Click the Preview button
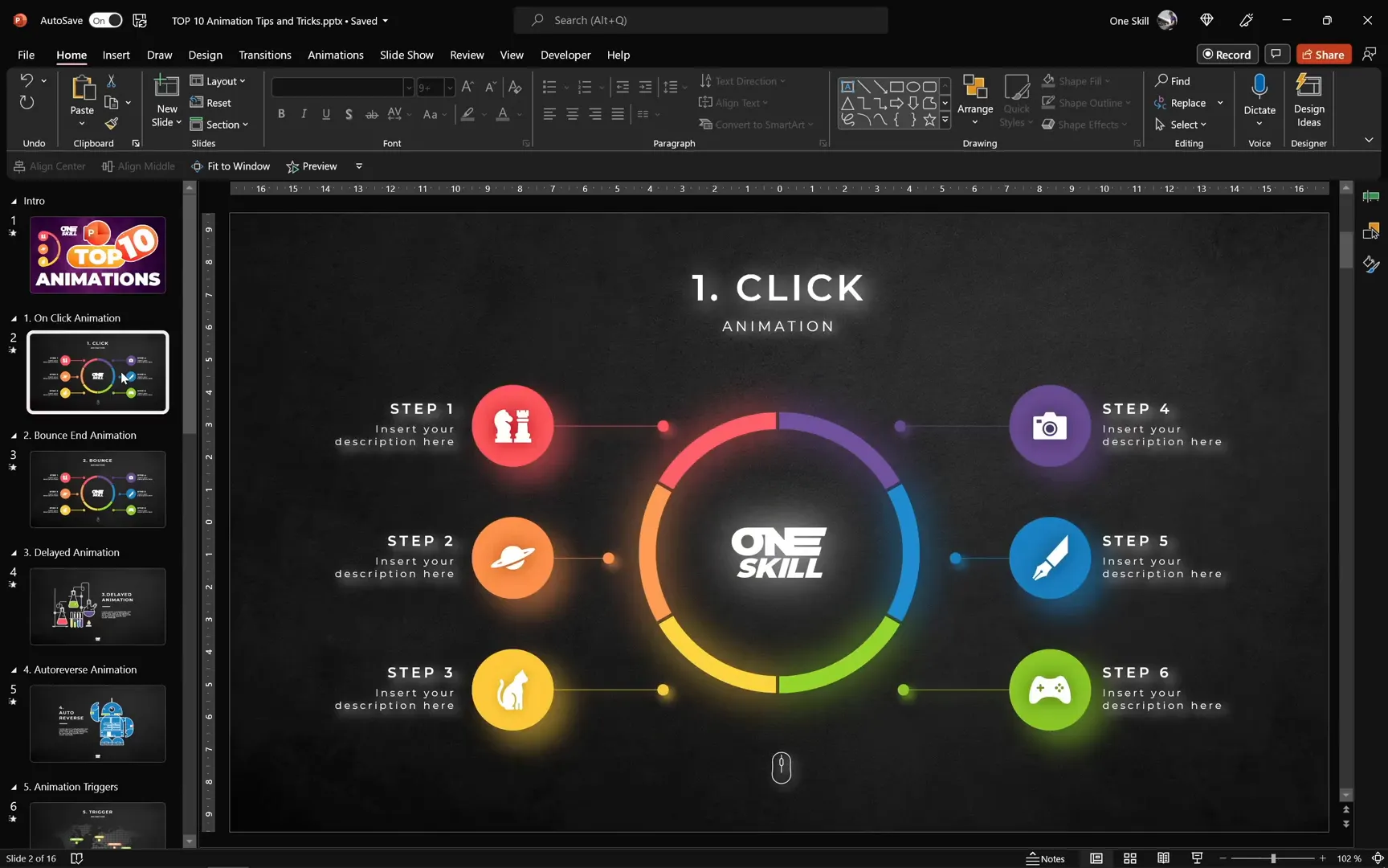1388x868 pixels. coord(312,166)
